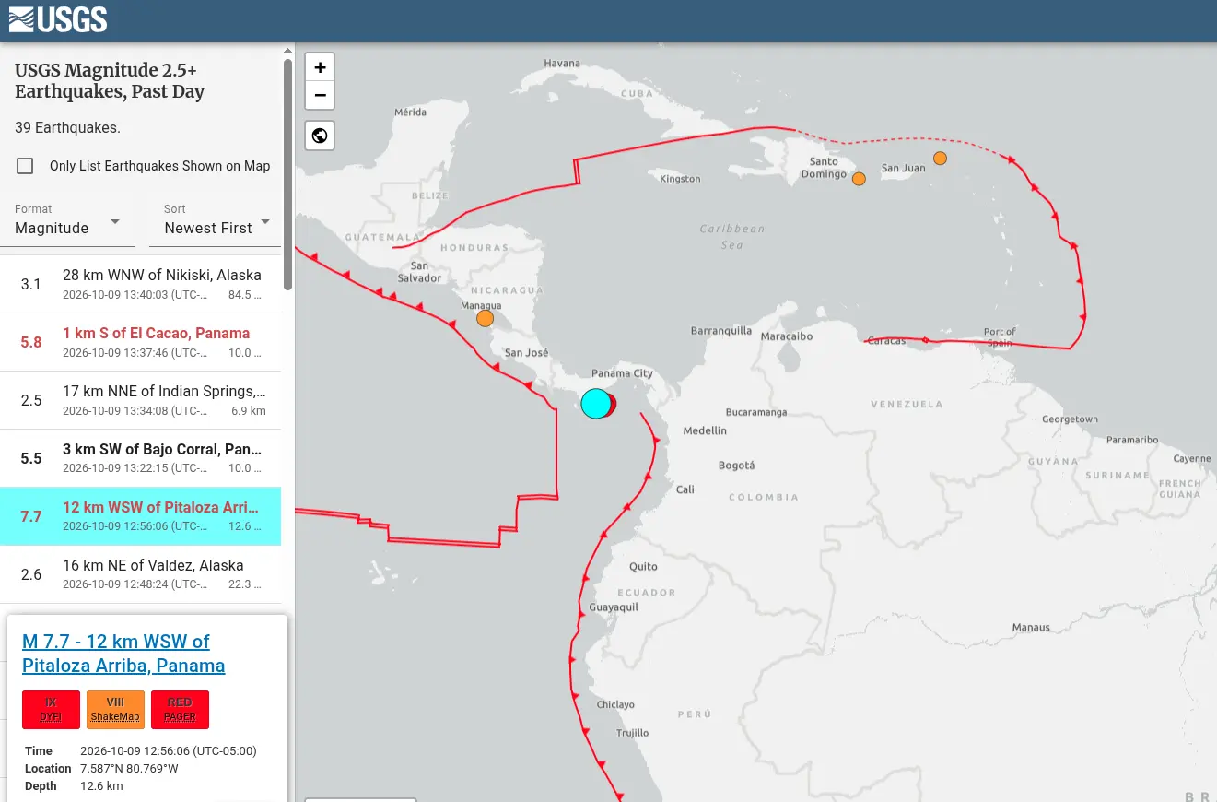Click the orange earthquake marker near Managua
The image size is (1217, 802).
(x=485, y=318)
